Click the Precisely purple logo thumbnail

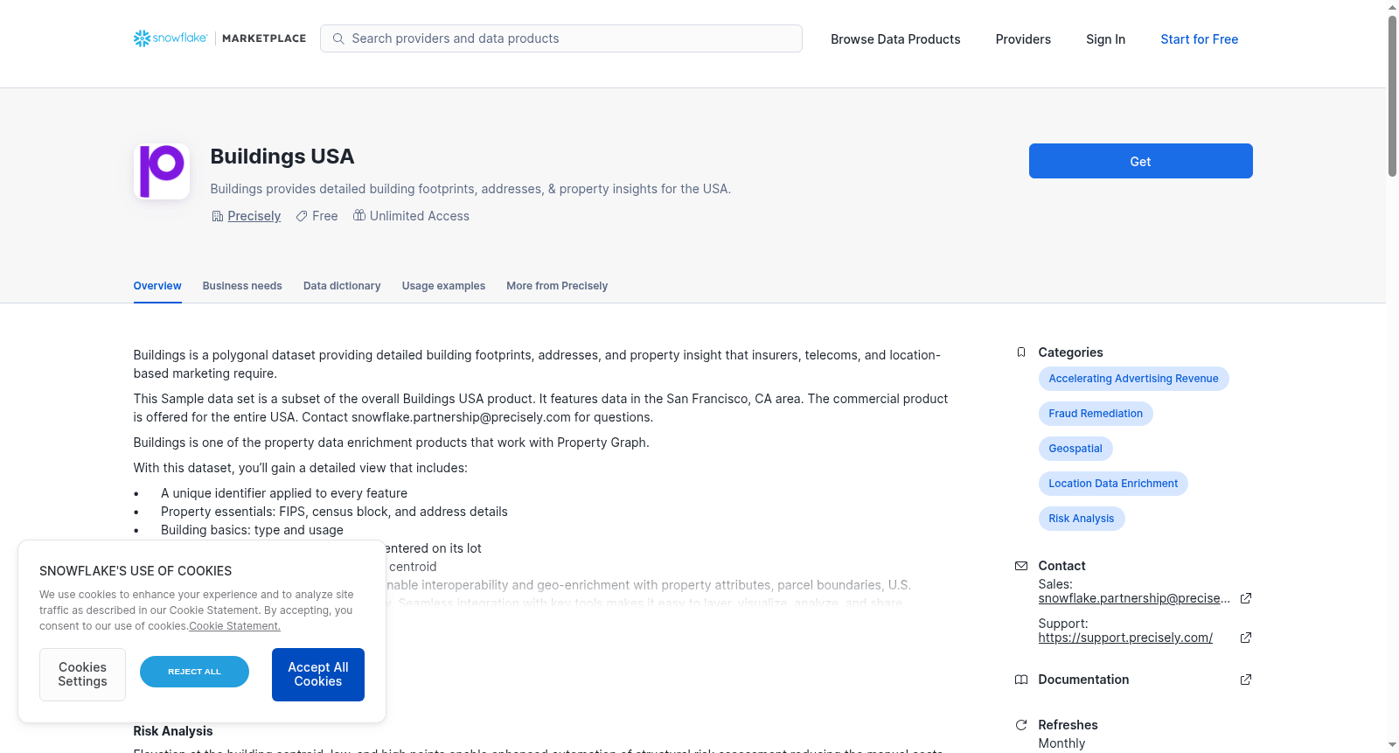point(162,171)
